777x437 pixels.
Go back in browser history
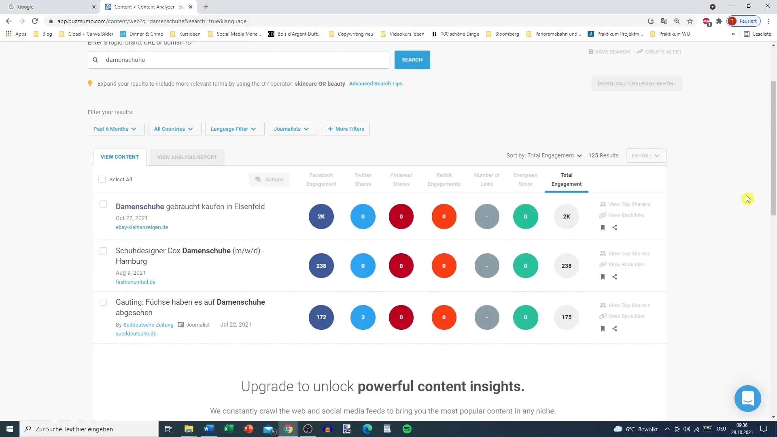pos(9,21)
